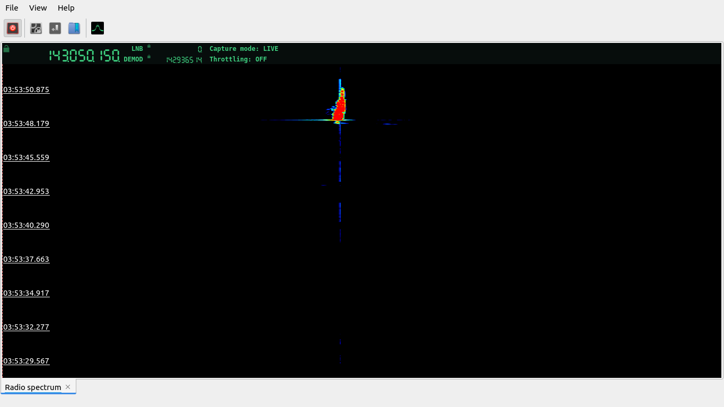Toggle the LNB lock icon
The image size is (724, 407).
point(149,46)
